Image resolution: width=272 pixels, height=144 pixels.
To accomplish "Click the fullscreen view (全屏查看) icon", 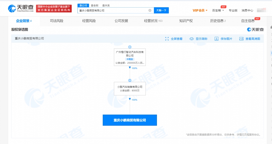I will coord(167,39).
